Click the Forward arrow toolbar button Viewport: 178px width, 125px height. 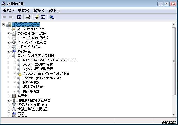[x=11, y=17]
